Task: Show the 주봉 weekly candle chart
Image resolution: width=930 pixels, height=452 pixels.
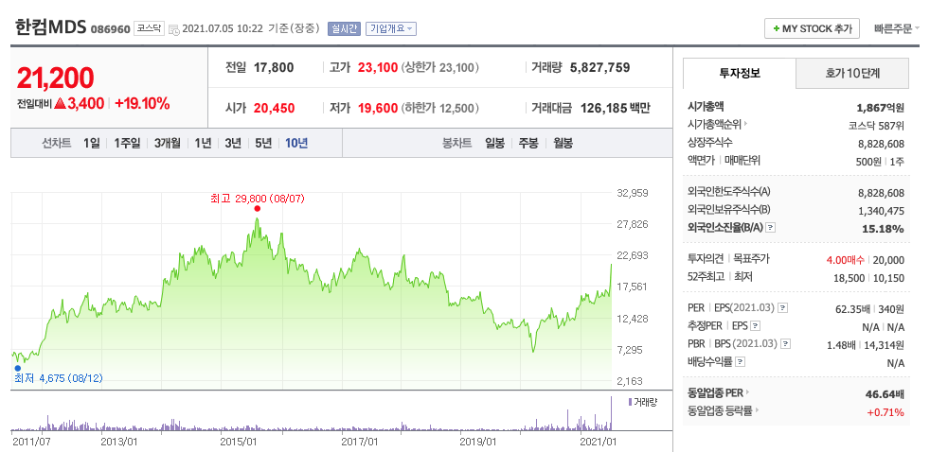Action: 528,143
